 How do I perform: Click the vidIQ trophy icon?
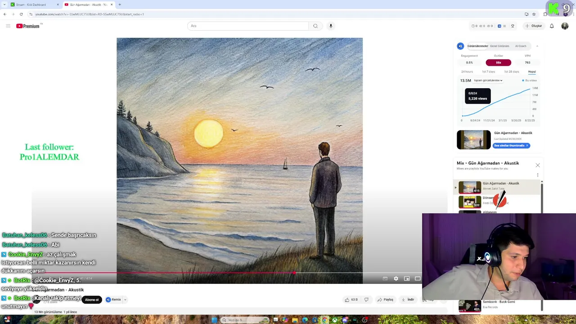coord(513,26)
